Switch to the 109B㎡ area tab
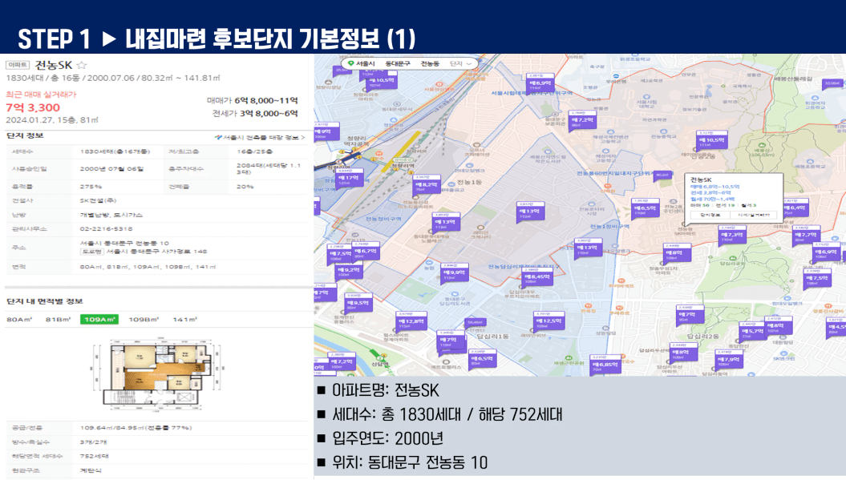 click(144, 319)
